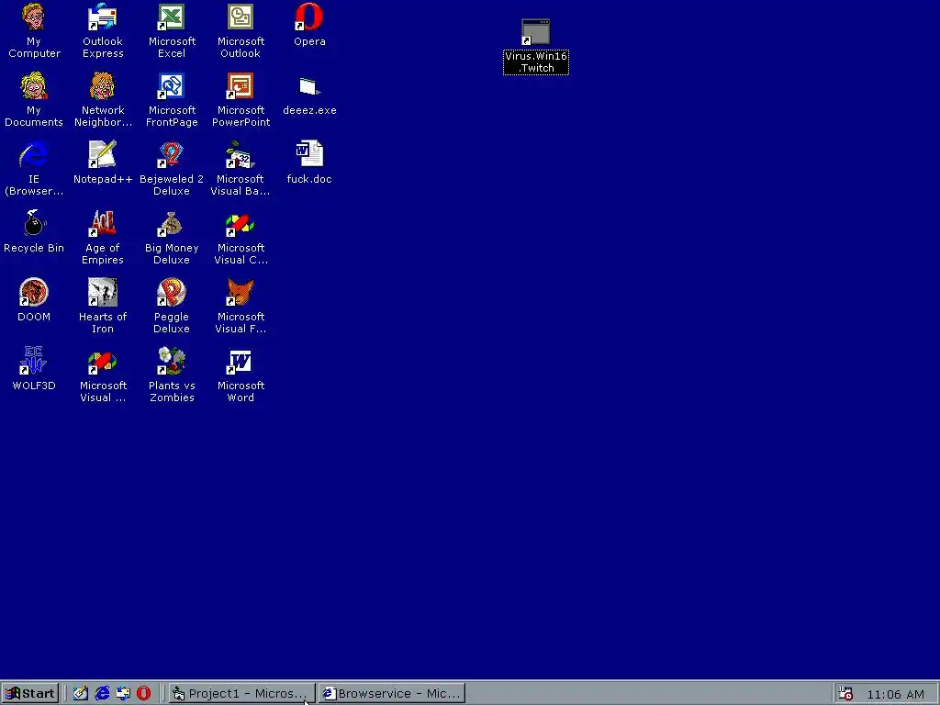Click the 11:06 AM system clock
Image resolution: width=940 pixels, height=705 pixels.
pyautogui.click(x=896, y=694)
